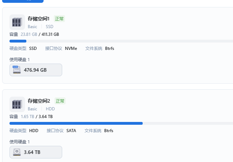
Task: Click the SSD disk icon for 476.94 GB
Action: [x=17, y=70]
